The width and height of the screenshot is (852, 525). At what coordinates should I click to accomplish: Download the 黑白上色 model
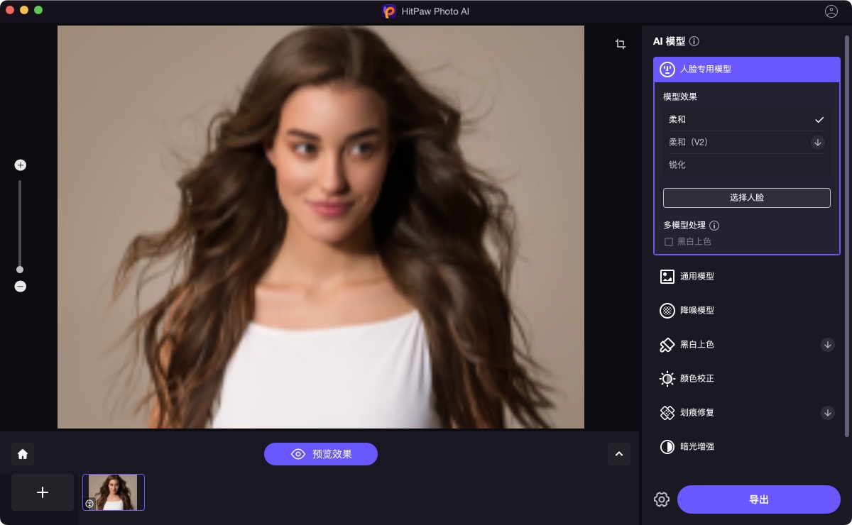(x=828, y=345)
